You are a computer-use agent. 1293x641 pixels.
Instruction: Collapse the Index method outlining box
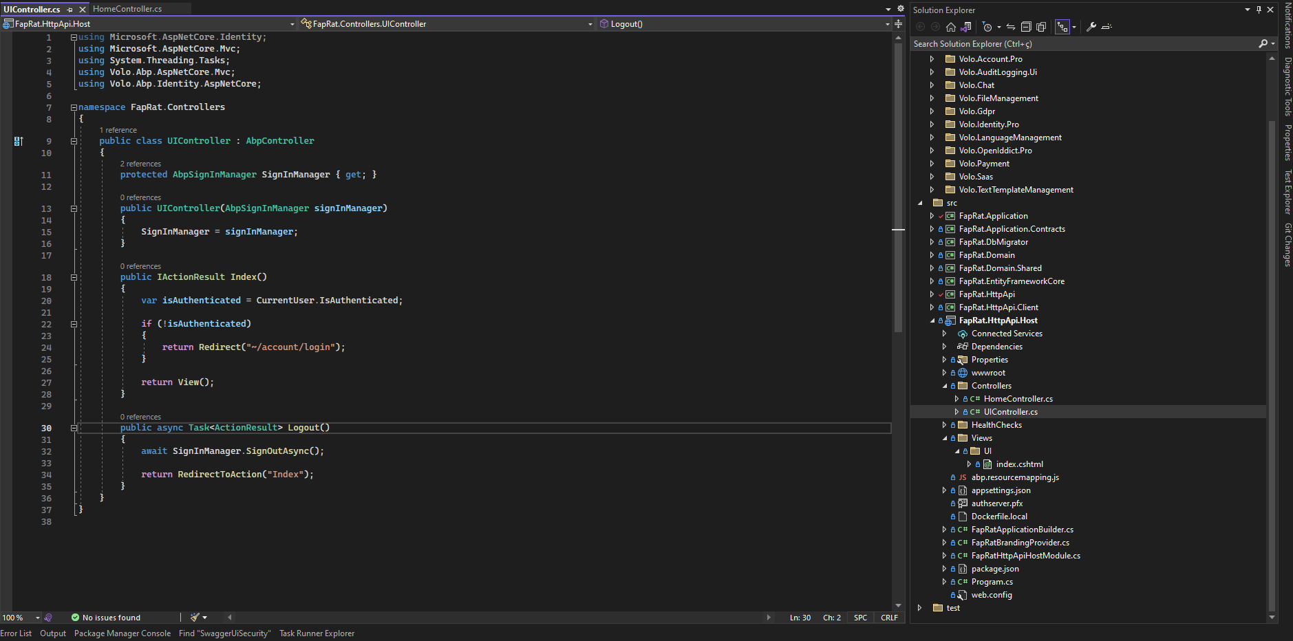coord(74,278)
